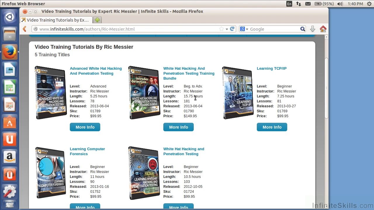
Task: Open the battery 95% indicator
Action: 324,4
